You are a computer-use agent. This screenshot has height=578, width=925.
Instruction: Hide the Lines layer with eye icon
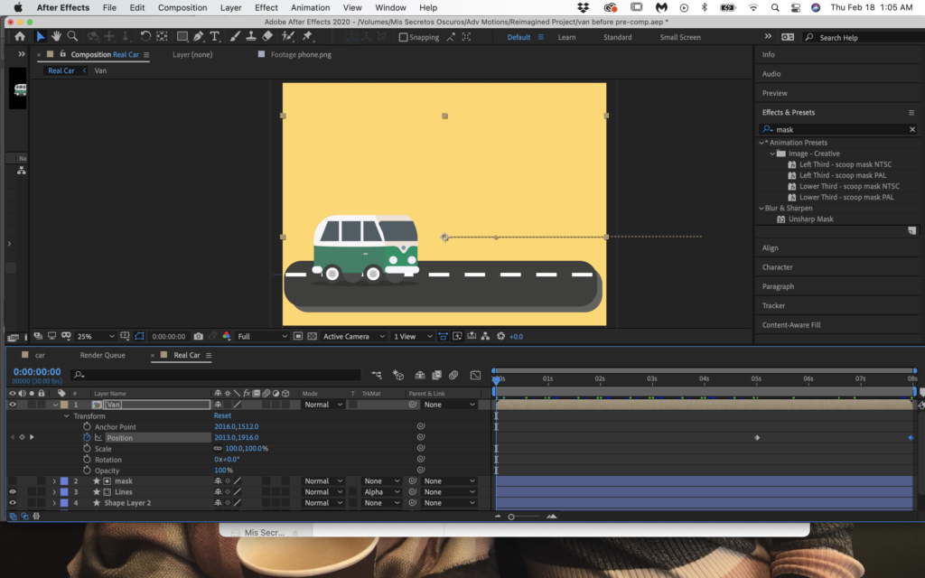13,492
